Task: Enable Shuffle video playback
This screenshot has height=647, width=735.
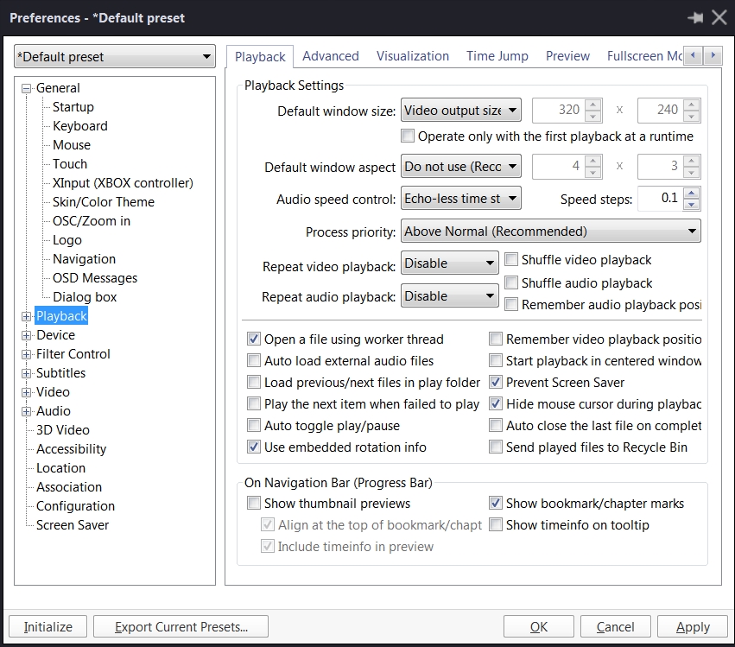Action: click(x=512, y=260)
